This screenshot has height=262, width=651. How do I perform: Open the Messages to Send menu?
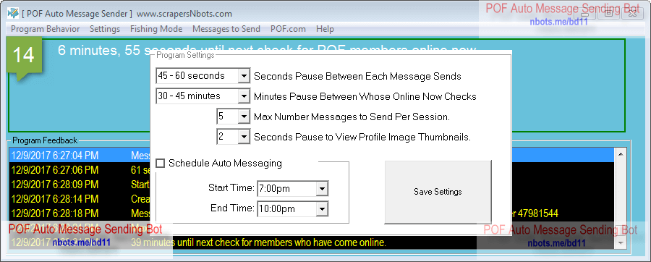pyautogui.click(x=226, y=29)
